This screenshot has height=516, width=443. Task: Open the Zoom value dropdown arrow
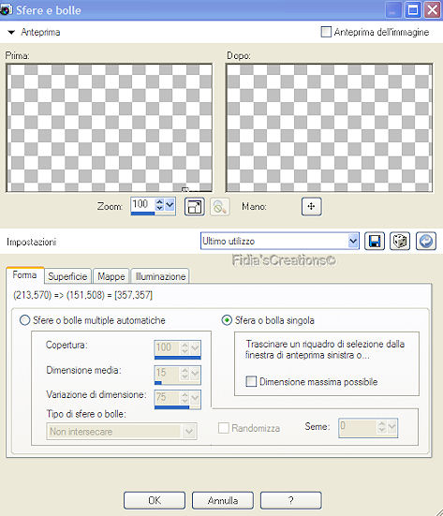pyautogui.click(x=170, y=205)
